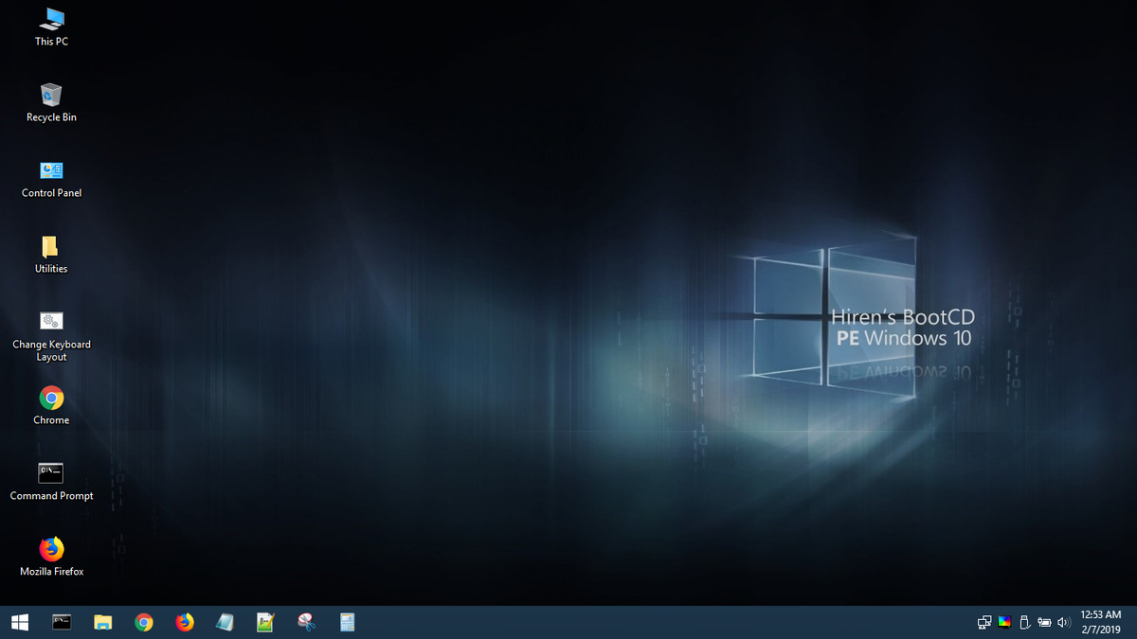Click the Control Panel desktop shortcut

click(x=51, y=178)
